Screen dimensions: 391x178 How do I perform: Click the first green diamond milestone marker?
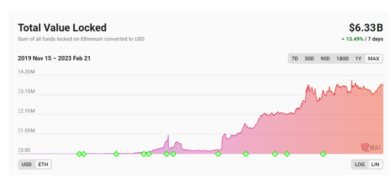pos(79,154)
